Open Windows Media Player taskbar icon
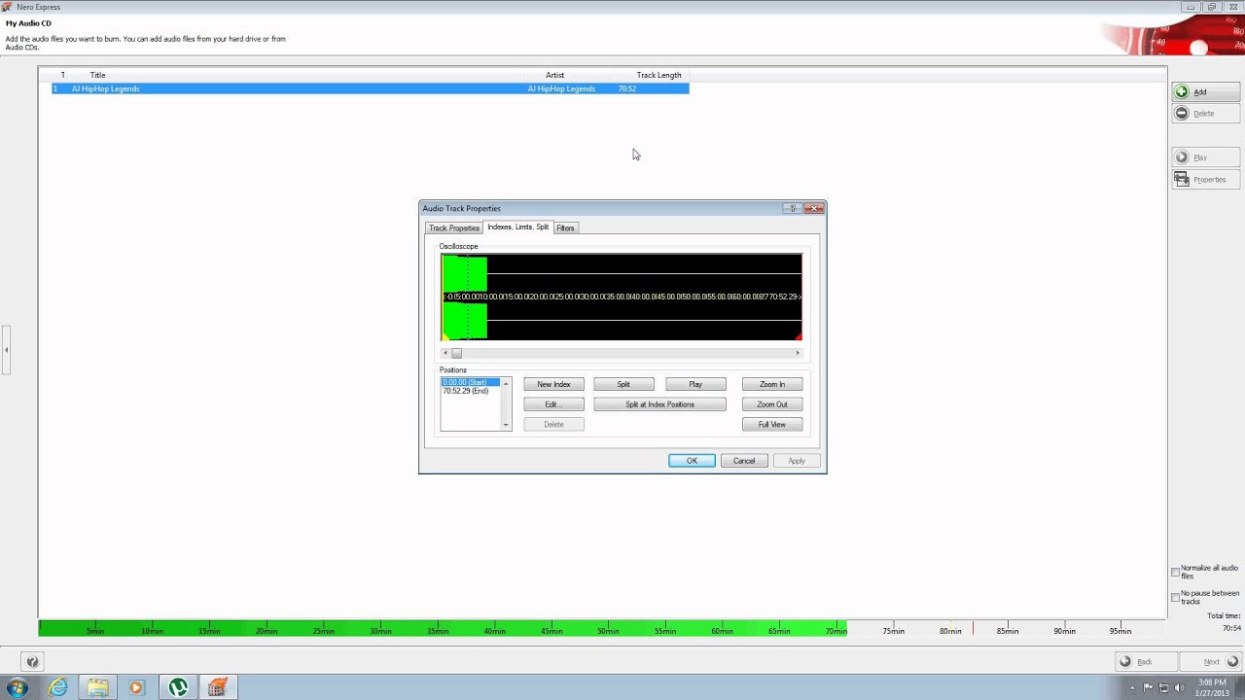Screen dimensions: 1245x700 pos(136,687)
